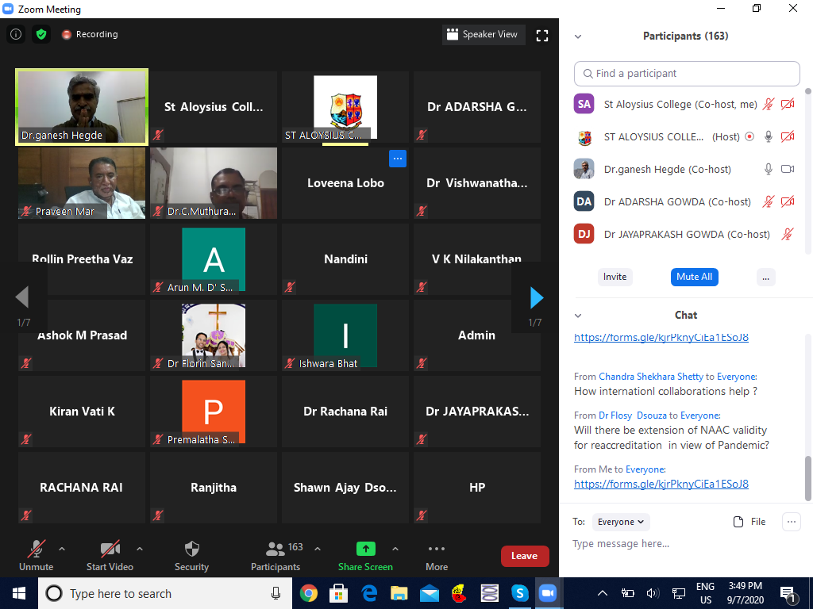Select Dr.ganesh Hegde video tile

tap(82, 107)
